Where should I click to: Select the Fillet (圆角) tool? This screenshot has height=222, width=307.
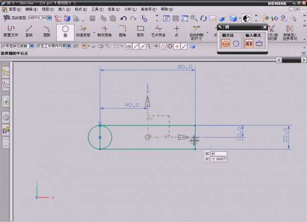122,32
